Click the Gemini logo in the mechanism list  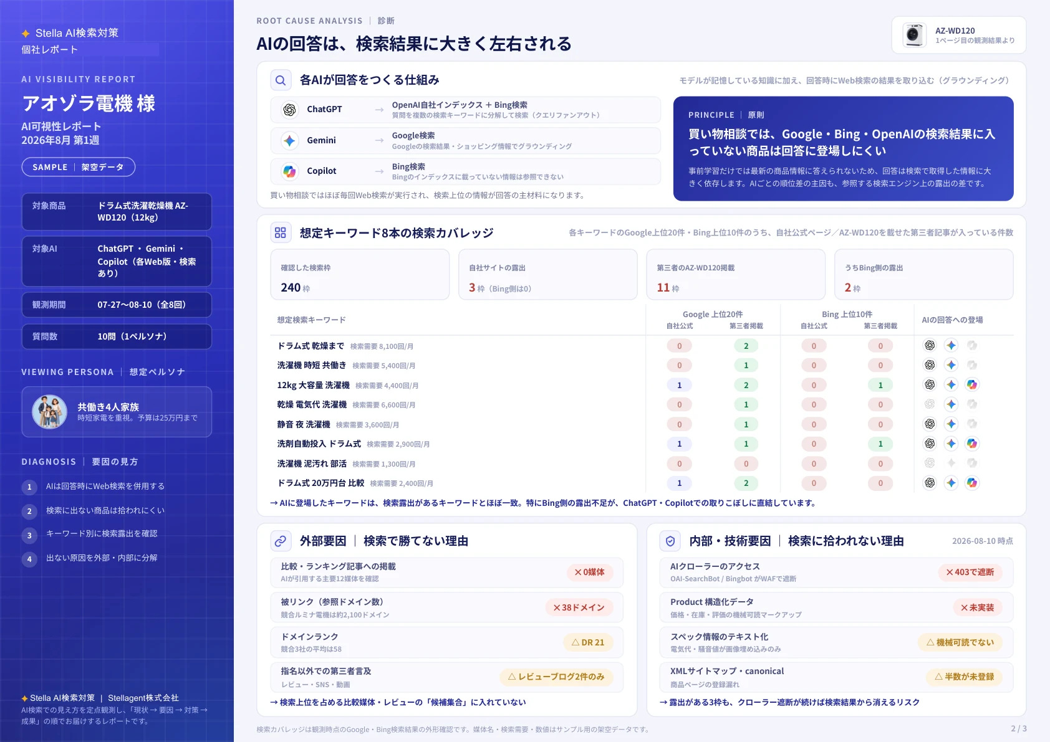(289, 141)
